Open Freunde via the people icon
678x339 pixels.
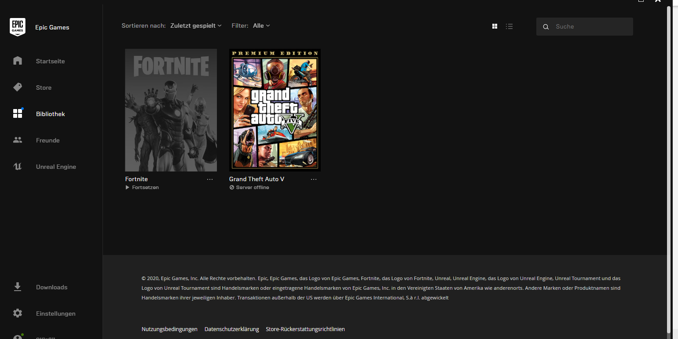(18, 140)
